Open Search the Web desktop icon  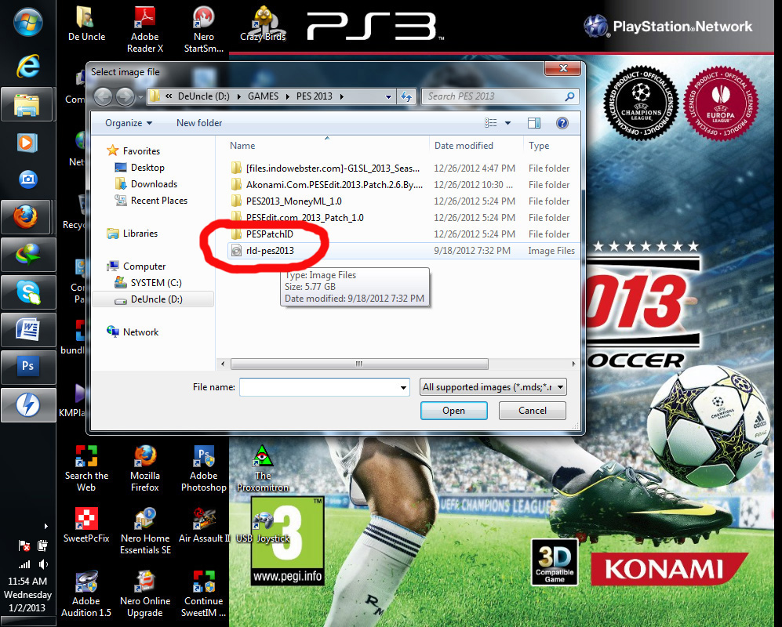click(x=86, y=469)
